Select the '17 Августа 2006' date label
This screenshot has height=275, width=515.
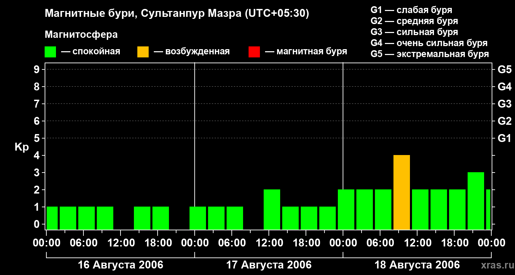[x=269, y=265]
